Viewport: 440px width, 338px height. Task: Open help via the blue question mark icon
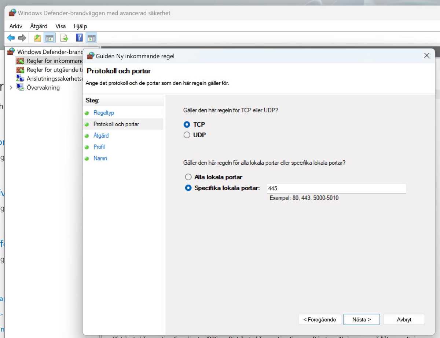pyautogui.click(x=79, y=38)
